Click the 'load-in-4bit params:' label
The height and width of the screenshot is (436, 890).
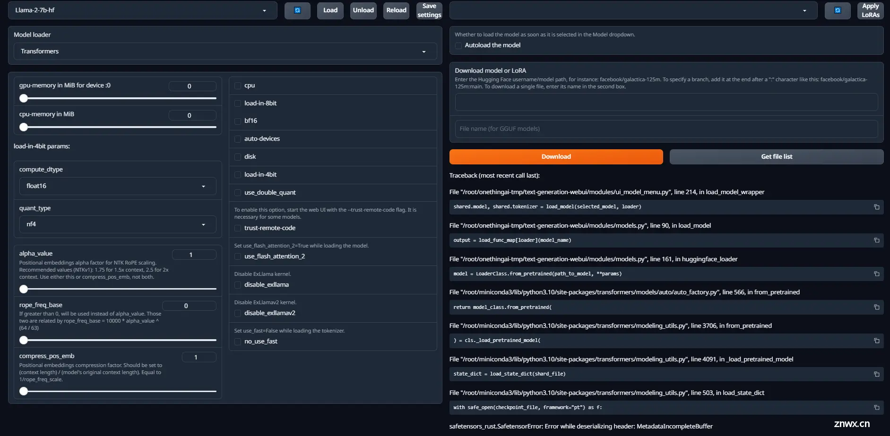point(42,146)
